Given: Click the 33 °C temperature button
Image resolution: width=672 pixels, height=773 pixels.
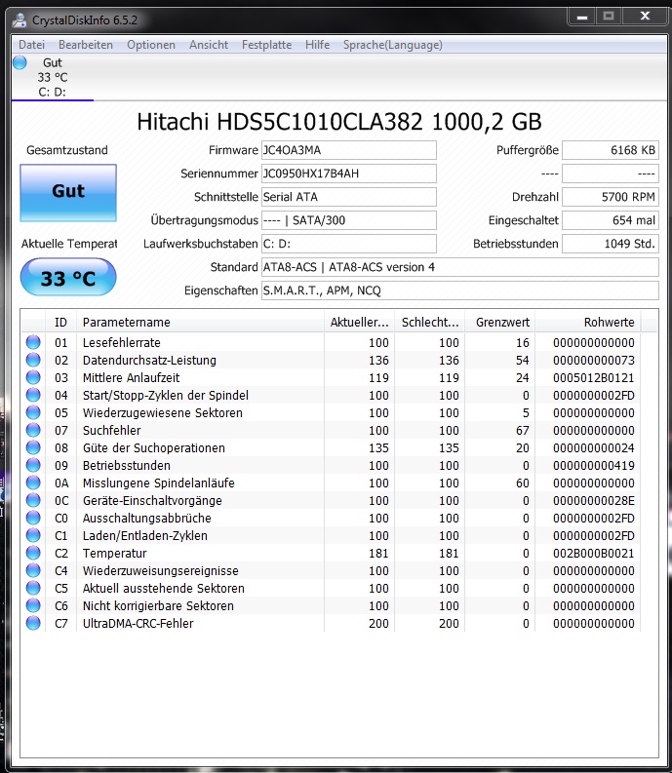Looking at the screenshot, I should coord(68,278).
